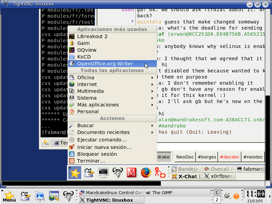Select The GIMP taskbar entry
The width and height of the screenshot is (272, 204).
(177, 193)
